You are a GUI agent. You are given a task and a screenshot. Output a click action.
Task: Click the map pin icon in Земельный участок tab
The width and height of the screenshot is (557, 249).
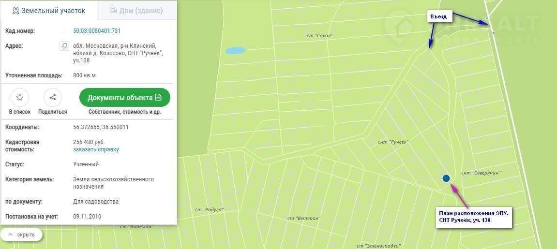15,10
